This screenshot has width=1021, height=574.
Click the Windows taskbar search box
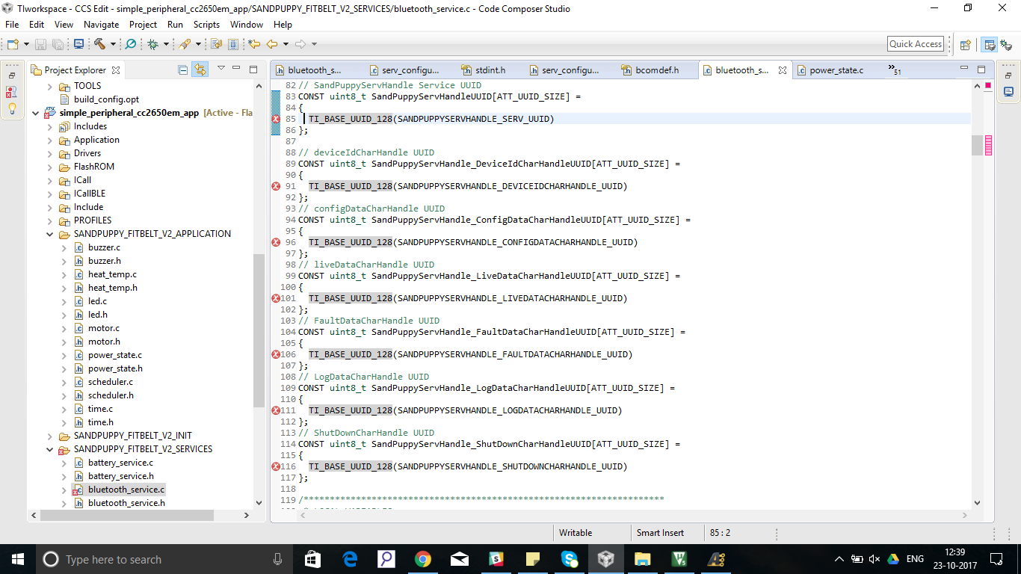(x=164, y=559)
